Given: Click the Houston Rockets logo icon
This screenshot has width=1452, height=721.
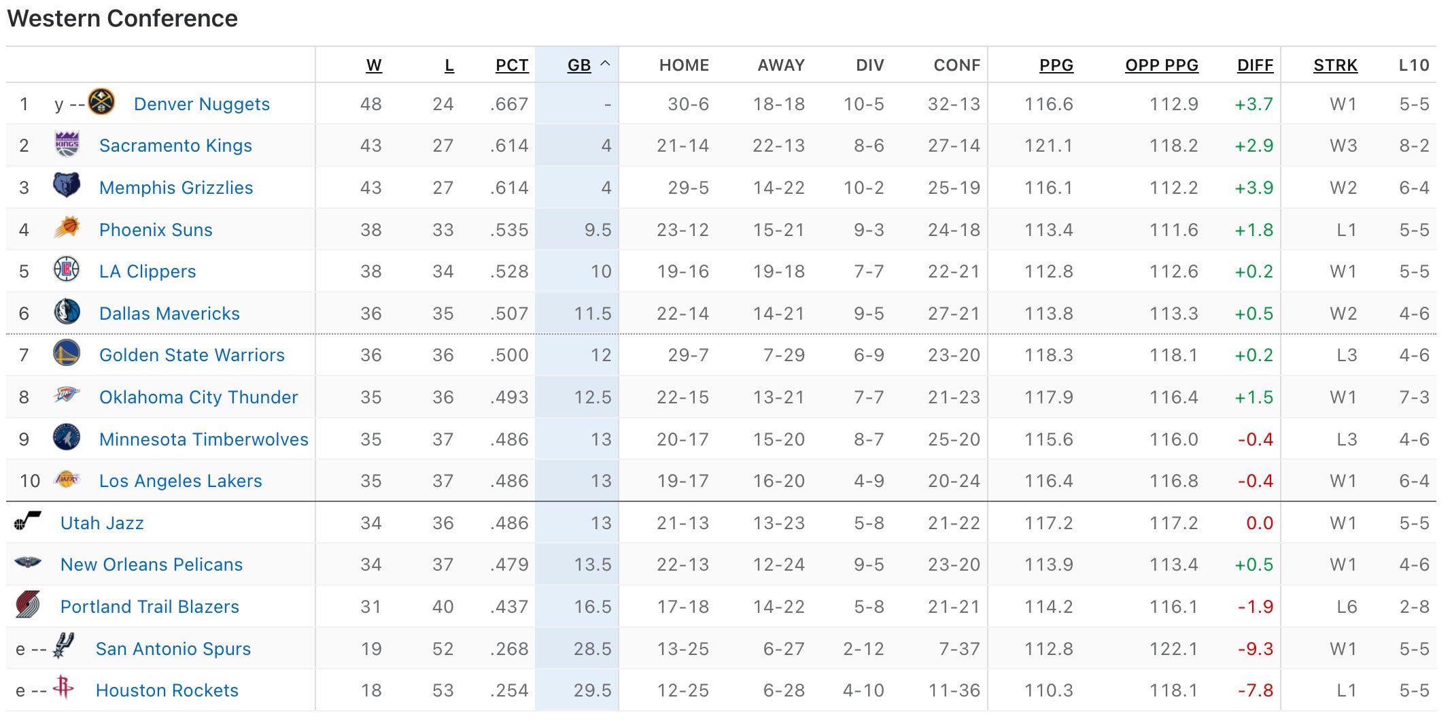Looking at the screenshot, I should pyautogui.click(x=63, y=688).
